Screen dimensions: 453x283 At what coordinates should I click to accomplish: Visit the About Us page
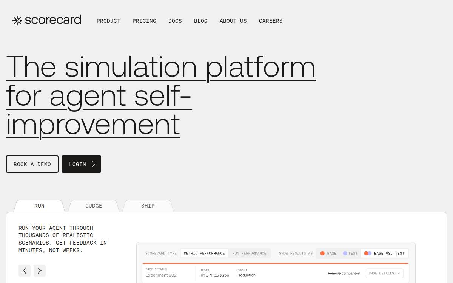point(233,21)
